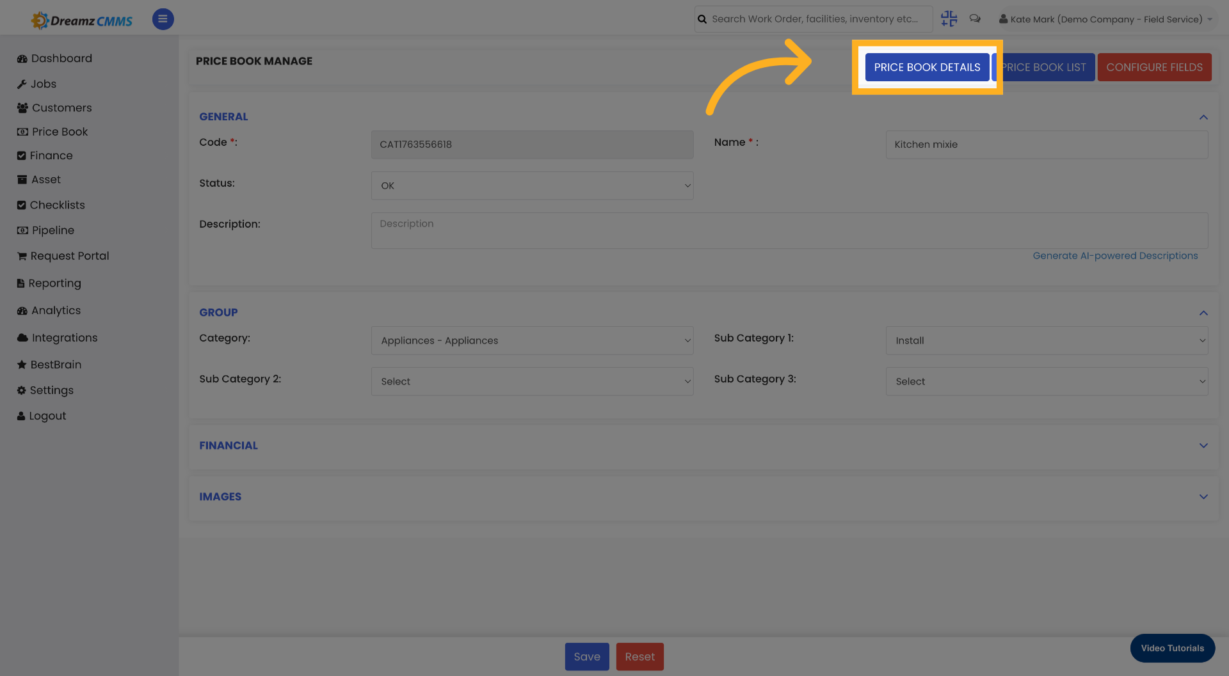
Task: Open Category dropdown showing Appliances
Action: (532, 341)
